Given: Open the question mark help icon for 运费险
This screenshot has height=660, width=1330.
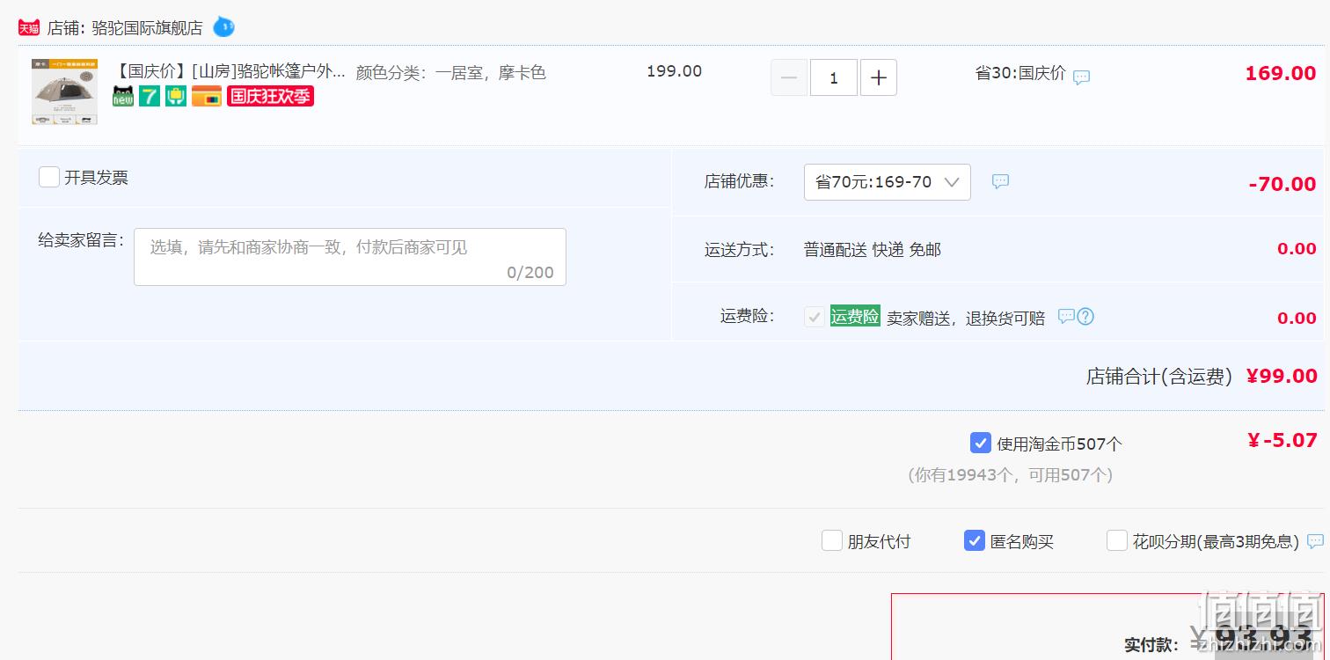Looking at the screenshot, I should pyautogui.click(x=1086, y=316).
